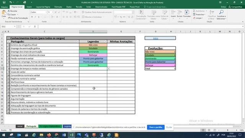The width and height of the screenshot is (245, 138).
Task: Select the 'Reforçar' cell in Legendas
Action: click(93, 55)
